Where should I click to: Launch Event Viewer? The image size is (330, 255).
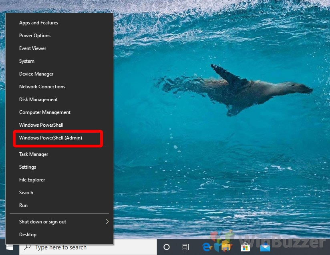tap(59, 48)
